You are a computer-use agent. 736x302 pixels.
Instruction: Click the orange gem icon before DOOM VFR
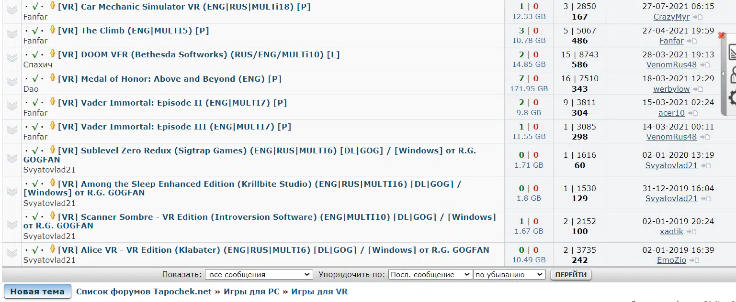53,54
